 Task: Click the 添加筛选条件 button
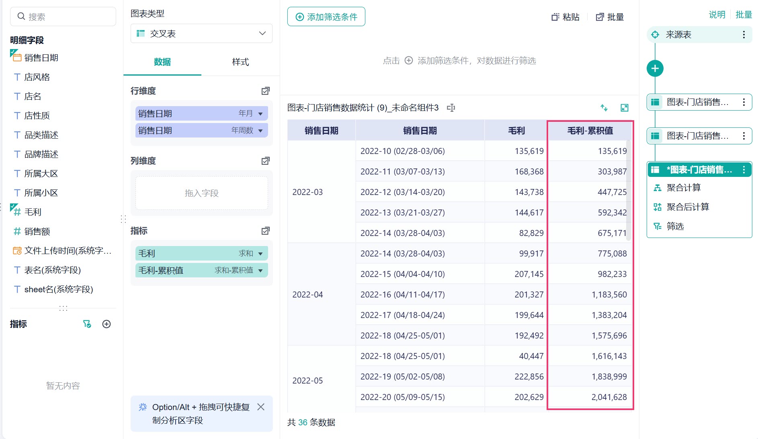pyautogui.click(x=326, y=17)
